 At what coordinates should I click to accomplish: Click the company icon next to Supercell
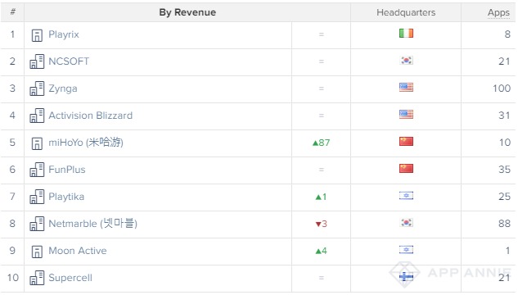click(x=37, y=278)
